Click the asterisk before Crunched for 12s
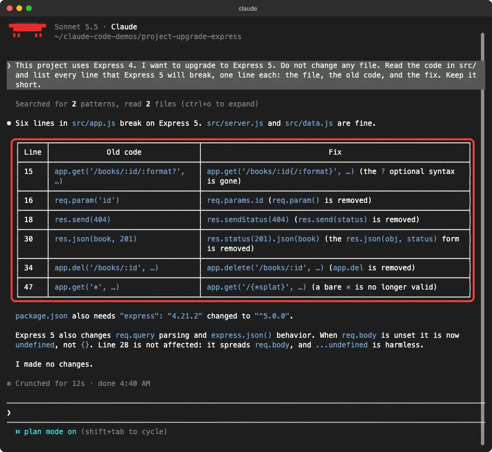 [x=9, y=383]
